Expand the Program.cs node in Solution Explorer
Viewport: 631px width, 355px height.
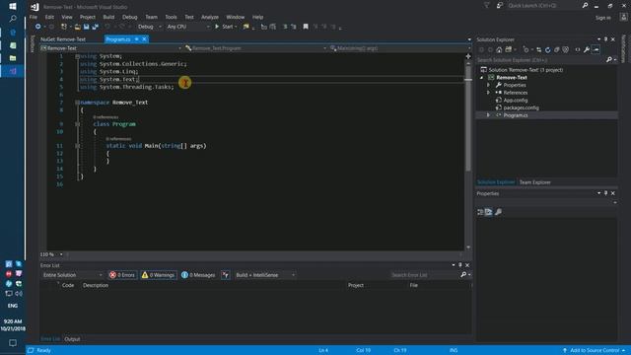(488, 115)
